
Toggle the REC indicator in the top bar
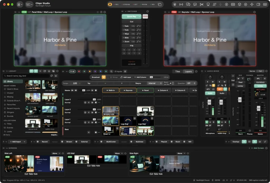(x=116, y=4)
